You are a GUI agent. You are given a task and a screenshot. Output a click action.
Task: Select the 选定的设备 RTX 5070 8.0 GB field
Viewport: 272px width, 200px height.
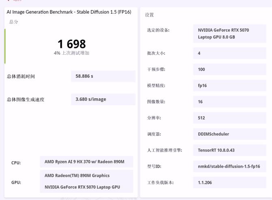tap(229, 34)
